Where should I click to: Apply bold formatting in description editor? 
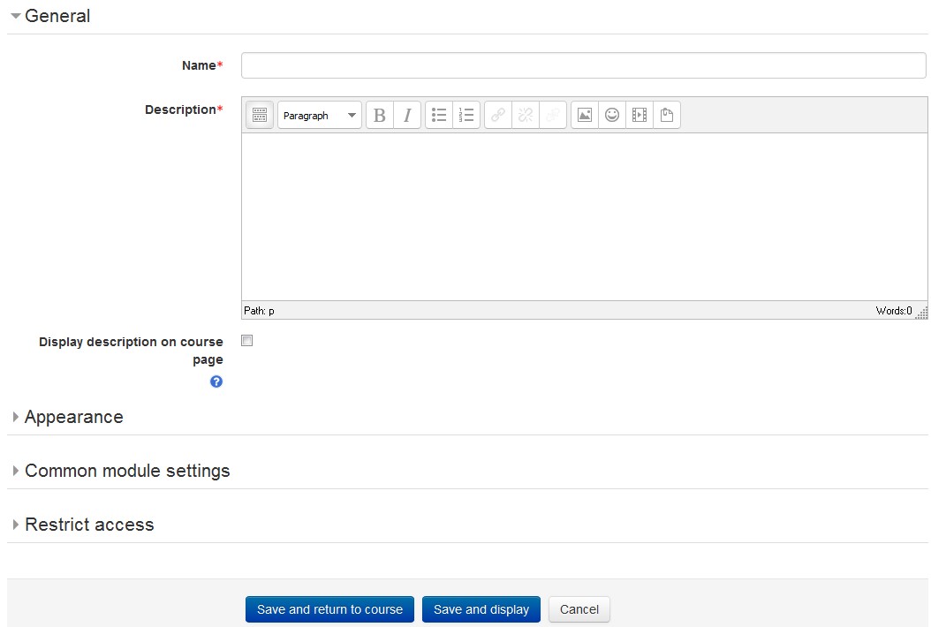(x=380, y=115)
